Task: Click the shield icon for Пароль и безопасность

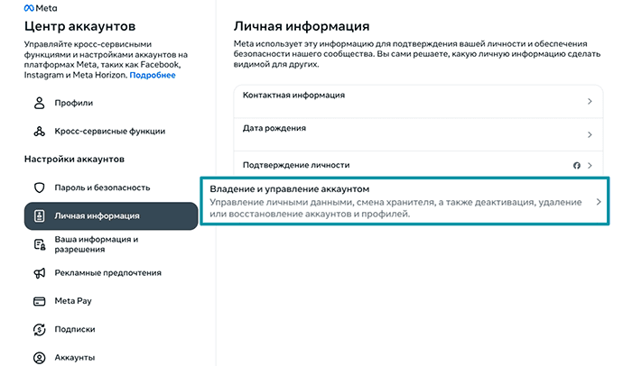Action: (39, 188)
